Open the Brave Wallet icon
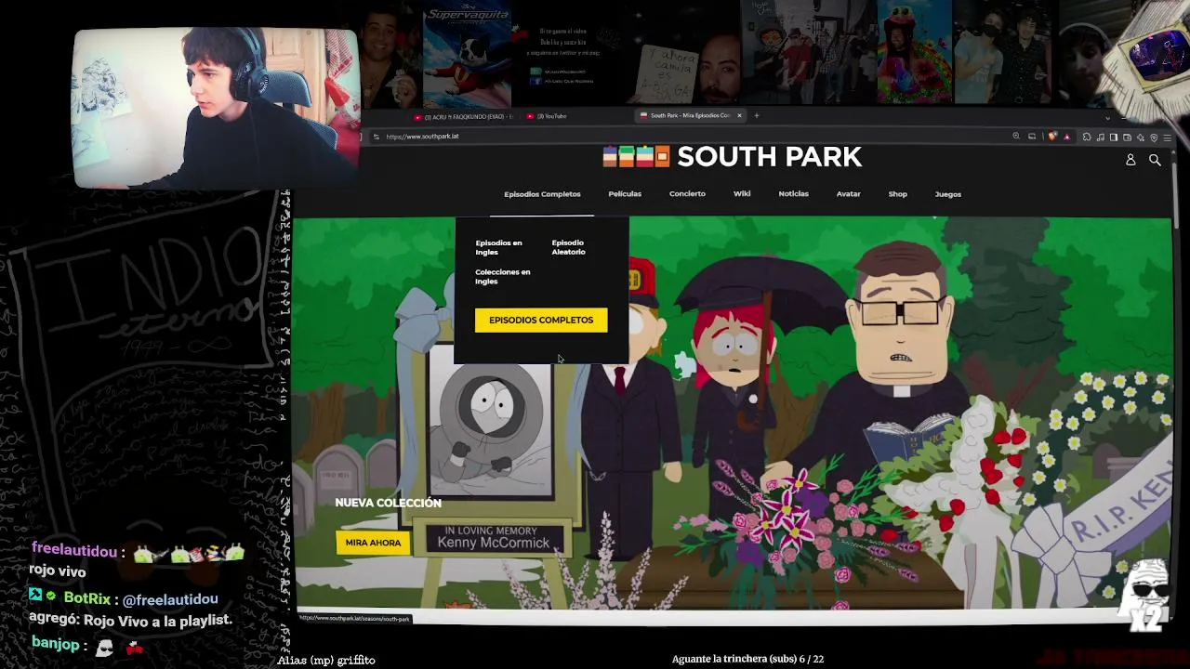The height and width of the screenshot is (669, 1190). tap(1127, 137)
